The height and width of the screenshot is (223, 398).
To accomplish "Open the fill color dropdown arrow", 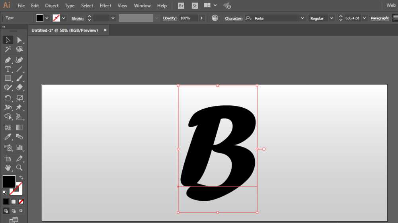I will pos(47,18).
